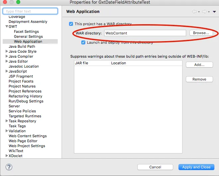Click Apply and Close button
The height and width of the screenshot is (176, 219).
[196, 167]
